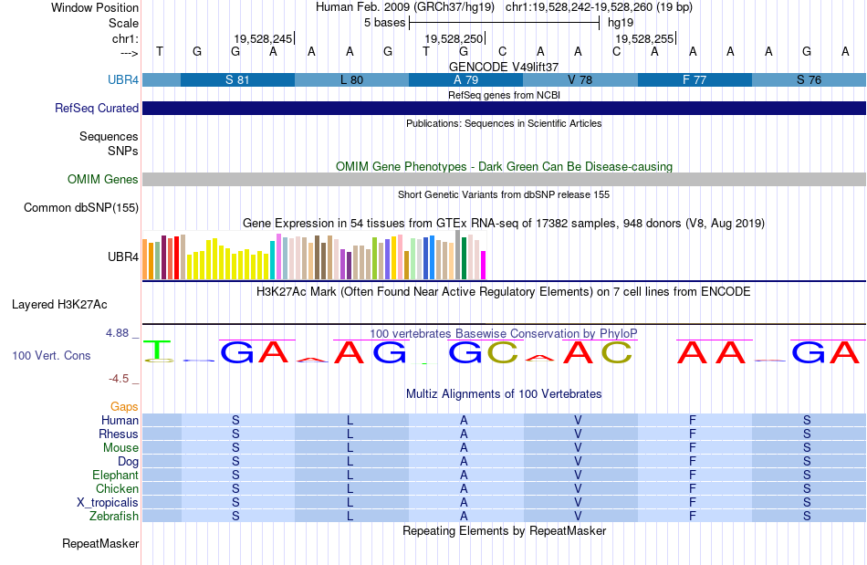
Task: Click the gray OMIM Genes bar
Action: point(505,179)
